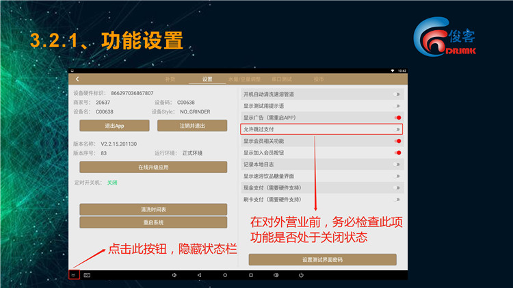513x288 pixels.
Task: Click the hardware ID 866297036867807
Action: (132, 93)
